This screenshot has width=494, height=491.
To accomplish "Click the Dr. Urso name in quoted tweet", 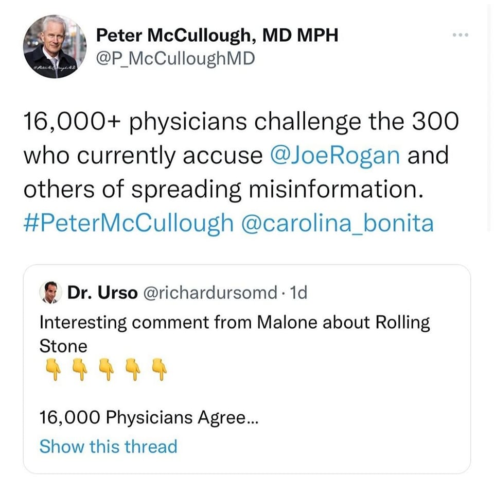I will click(102, 293).
